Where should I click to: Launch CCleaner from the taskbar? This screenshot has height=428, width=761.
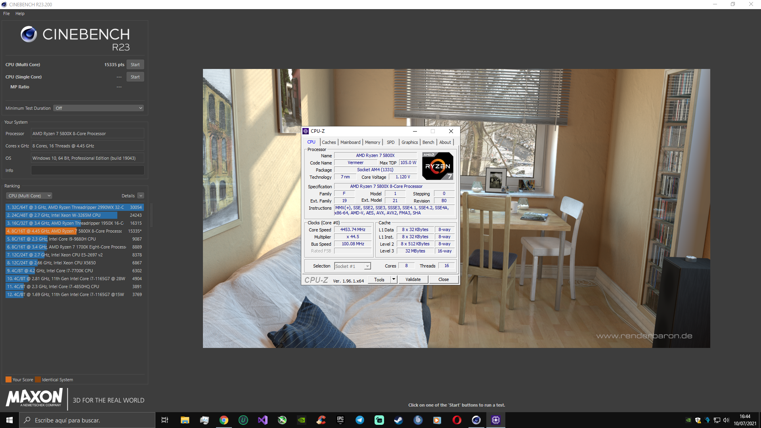click(x=321, y=420)
